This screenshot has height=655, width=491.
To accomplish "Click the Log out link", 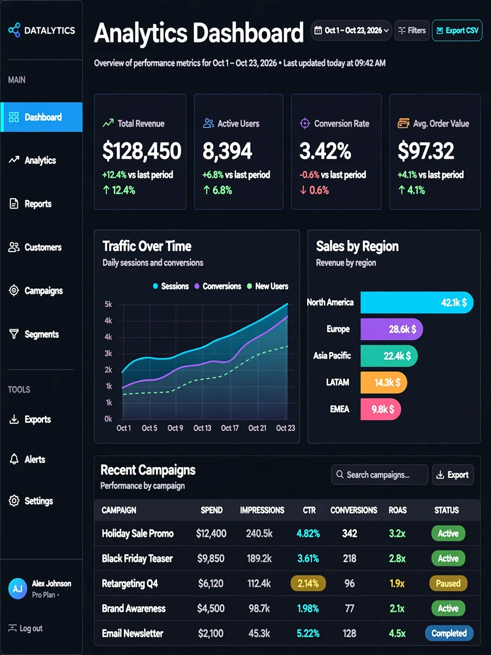I will point(26,628).
